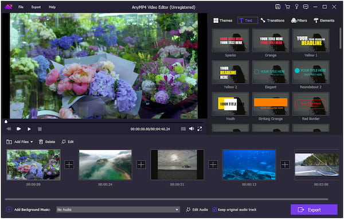Click the register key icon
Screen dimensions: 344x219
pyautogui.click(x=296, y=7)
